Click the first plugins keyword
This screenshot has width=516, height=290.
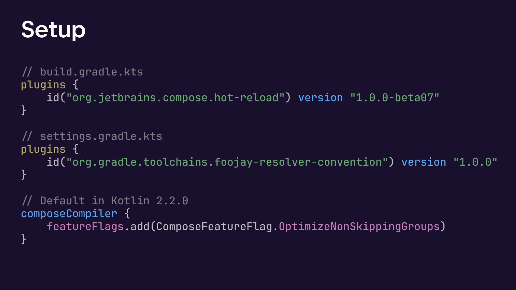(x=43, y=85)
